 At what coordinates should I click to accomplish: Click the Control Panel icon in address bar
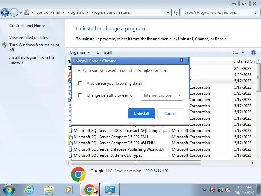tap(27, 12)
